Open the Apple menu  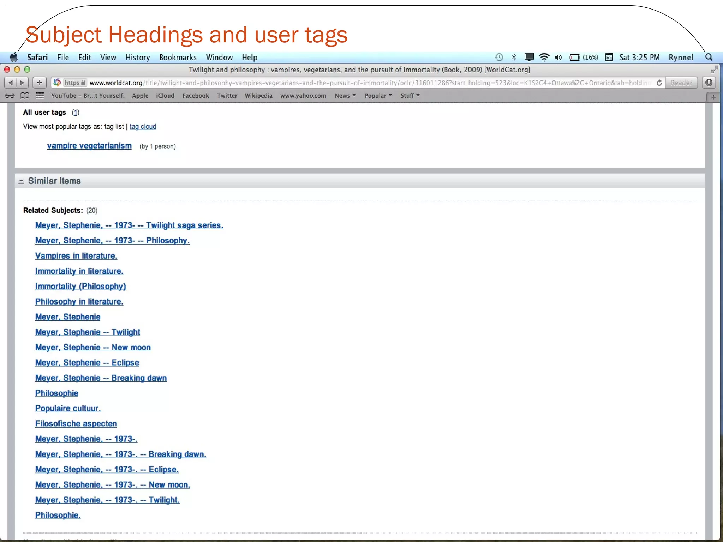coord(14,57)
